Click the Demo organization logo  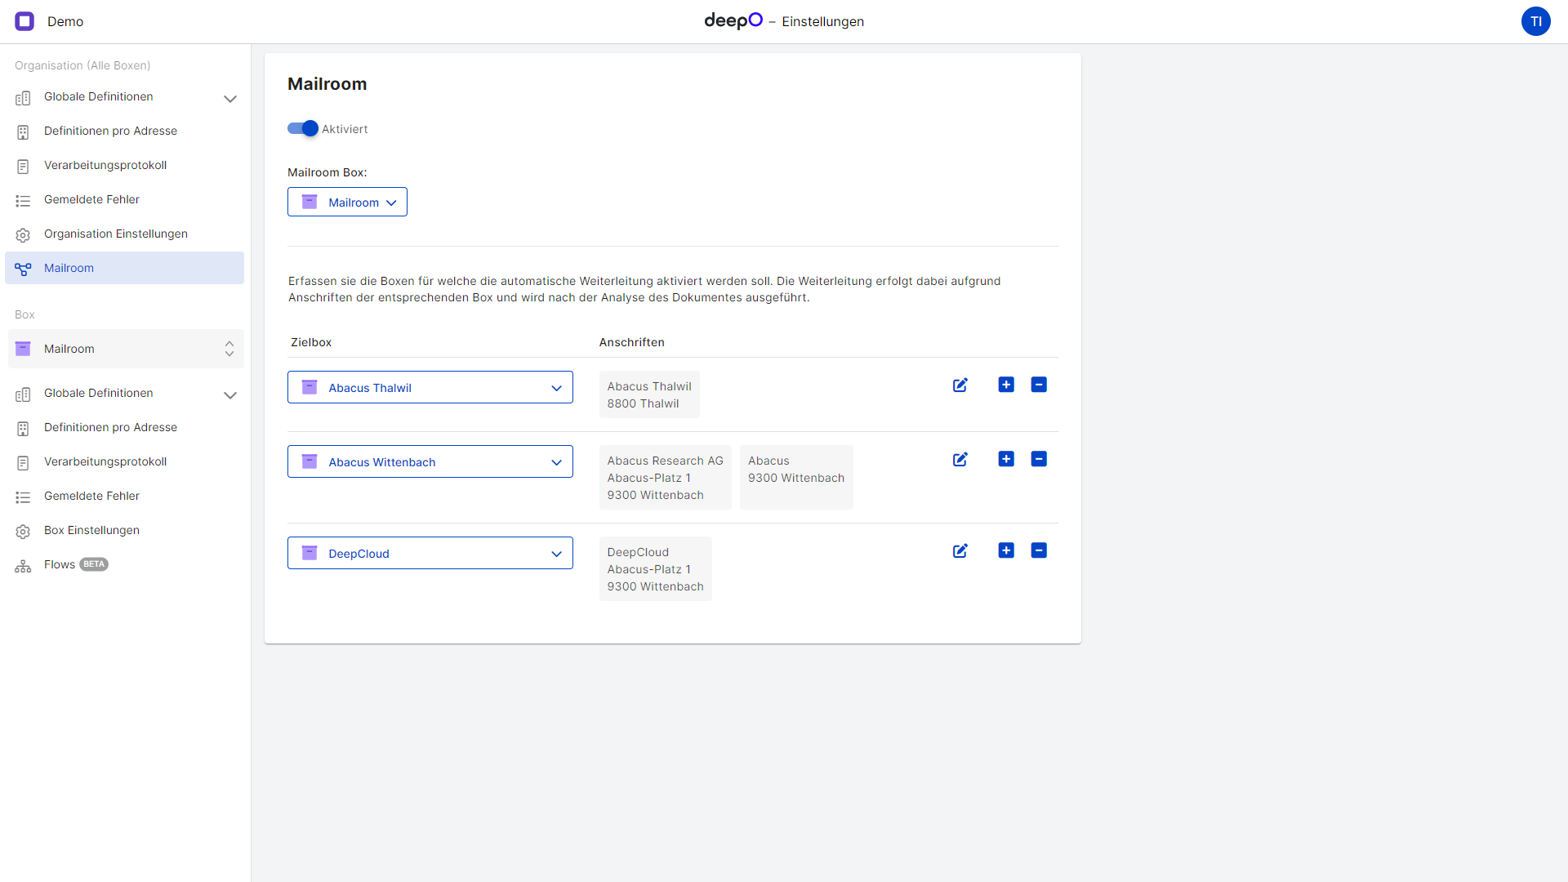click(x=24, y=21)
